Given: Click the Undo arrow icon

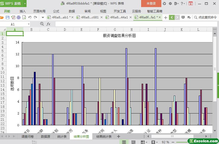Looking at the screenshot, I should 30,17.
